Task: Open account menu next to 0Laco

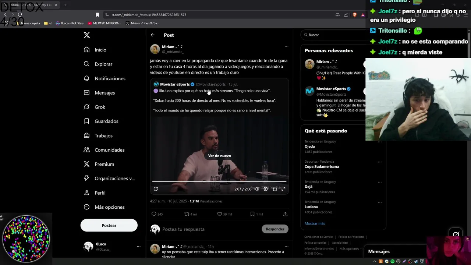Action: [x=138, y=247]
